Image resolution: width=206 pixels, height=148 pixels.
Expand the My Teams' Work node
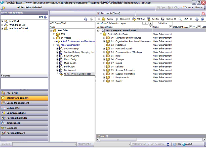tap(2, 29)
